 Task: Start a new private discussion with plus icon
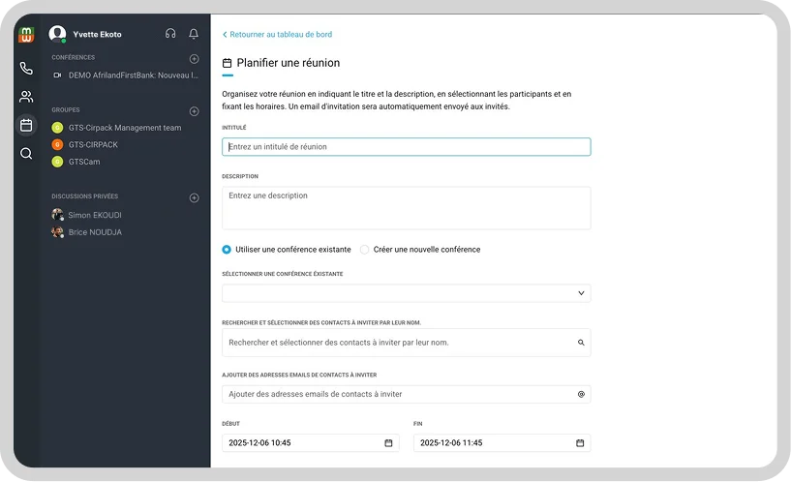[194, 197]
